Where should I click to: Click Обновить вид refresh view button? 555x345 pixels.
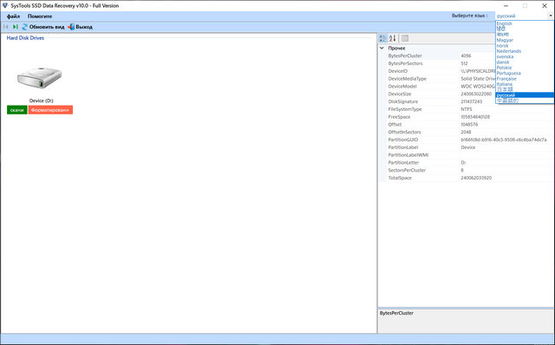pos(43,27)
